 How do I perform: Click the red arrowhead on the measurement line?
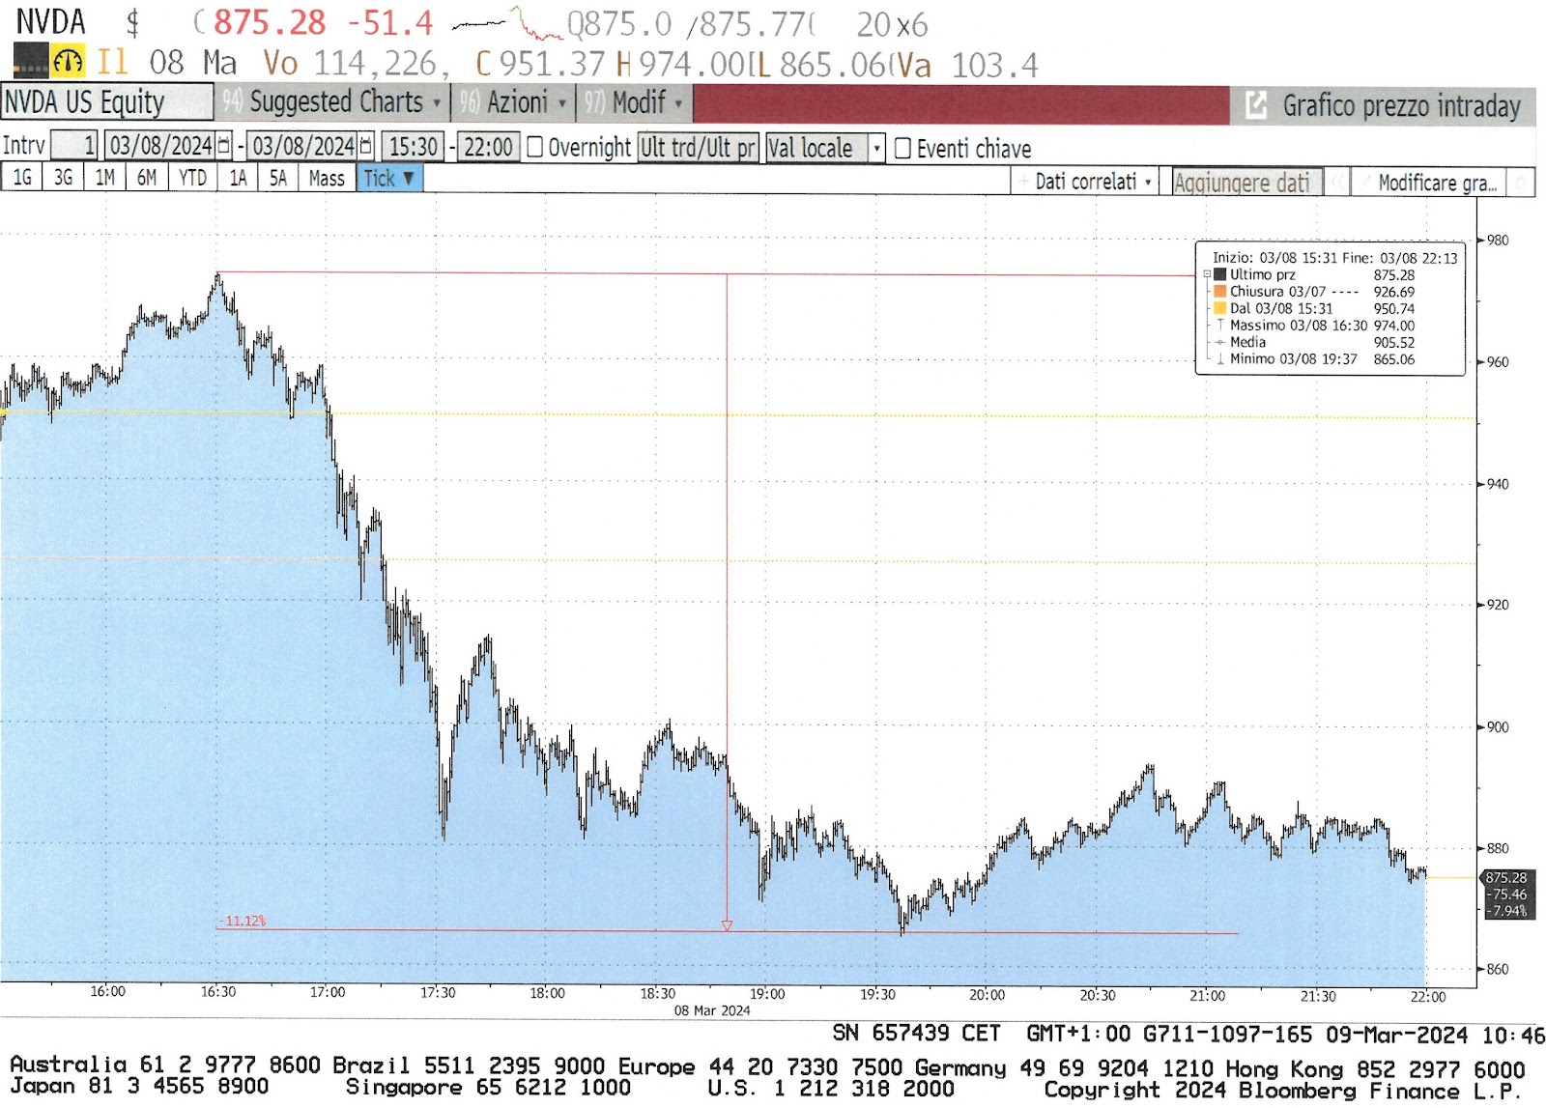(727, 925)
